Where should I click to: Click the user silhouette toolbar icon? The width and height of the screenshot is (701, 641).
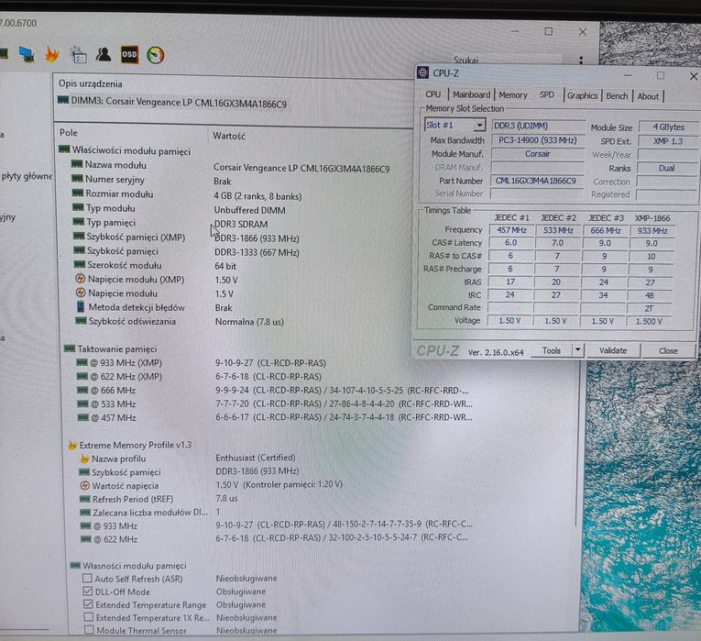pos(104,54)
